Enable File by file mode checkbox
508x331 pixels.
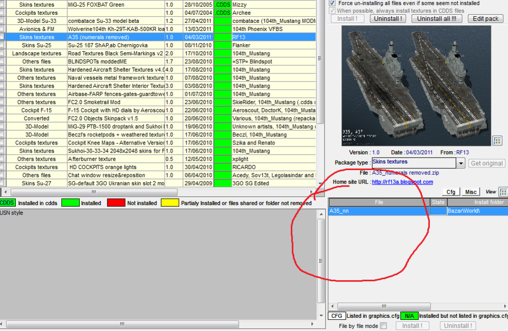(384, 325)
